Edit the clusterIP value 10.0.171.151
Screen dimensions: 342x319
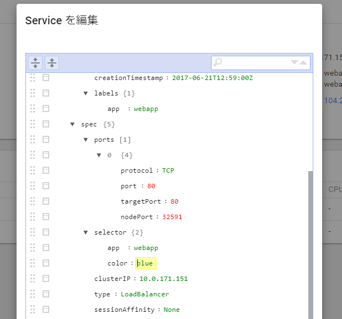coord(164,279)
